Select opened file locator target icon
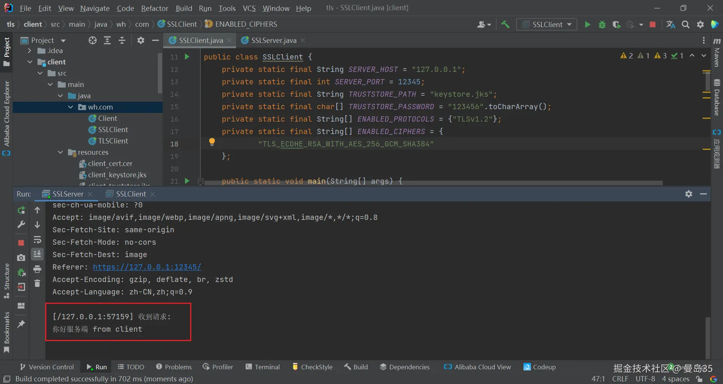 pos(93,40)
